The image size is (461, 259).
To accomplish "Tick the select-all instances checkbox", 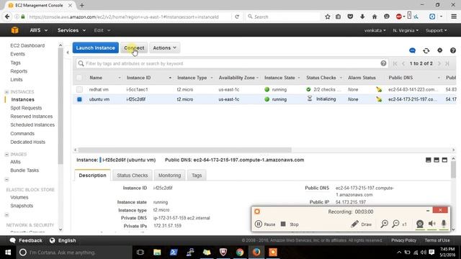I will click(79, 78).
